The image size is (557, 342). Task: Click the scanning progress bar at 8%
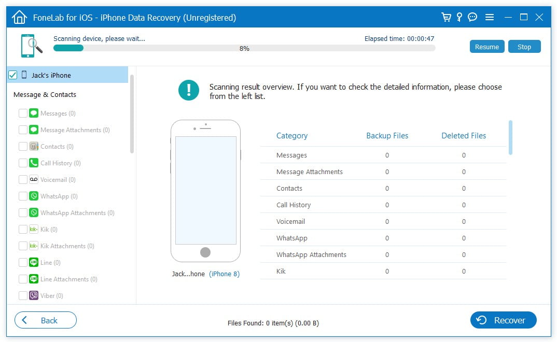coord(244,48)
